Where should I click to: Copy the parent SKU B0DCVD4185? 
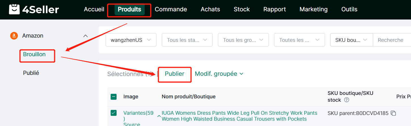(x=393, y=113)
